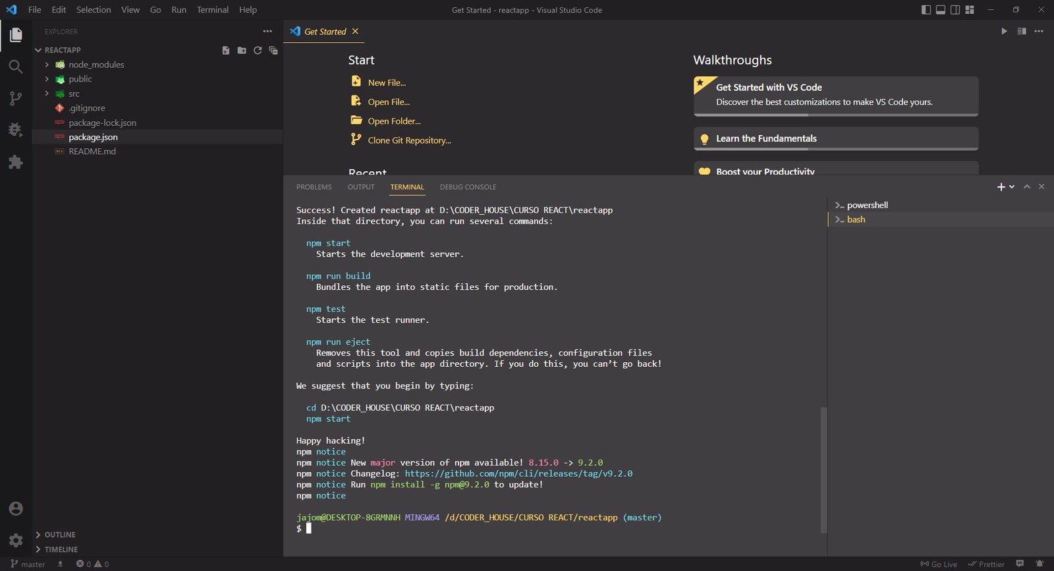Click the publish changes icon in status bar
The width and height of the screenshot is (1054, 571).
pyautogui.click(x=60, y=564)
